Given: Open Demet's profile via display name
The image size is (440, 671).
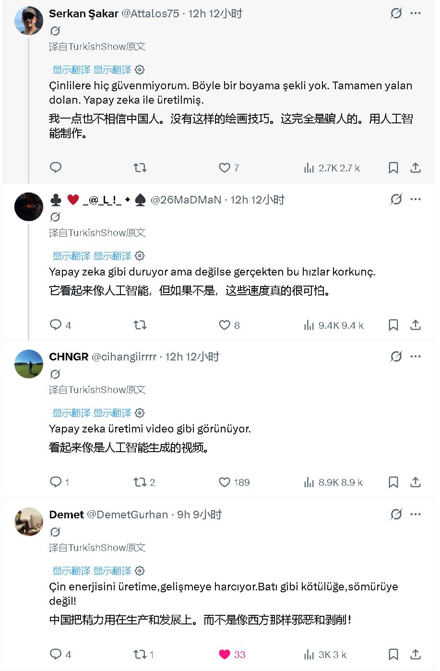Looking at the screenshot, I should tap(67, 515).
